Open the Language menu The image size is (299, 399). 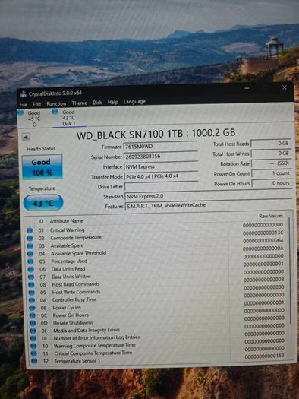[134, 102]
